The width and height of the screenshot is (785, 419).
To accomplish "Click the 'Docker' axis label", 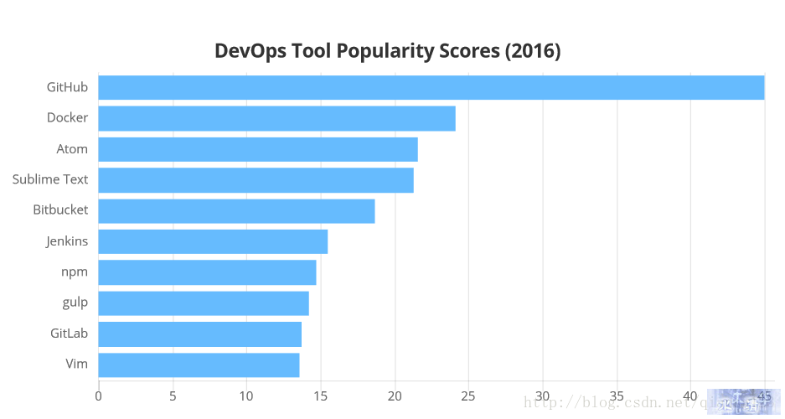I will pos(67,117).
